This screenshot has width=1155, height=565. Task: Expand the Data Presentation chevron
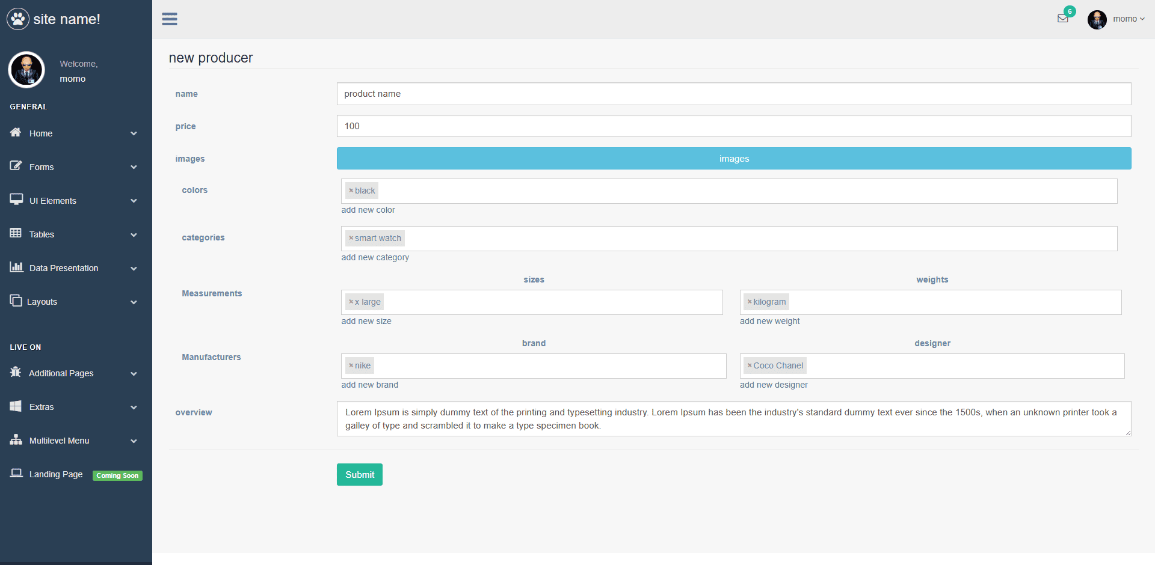134,268
